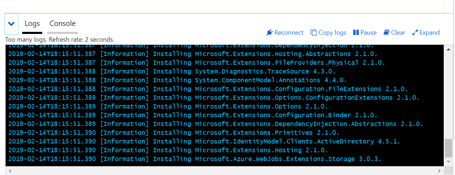The height and width of the screenshot is (175, 455).
Task: Click the 'Too many logs' refresh rate message
Action: tap(60, 40)
